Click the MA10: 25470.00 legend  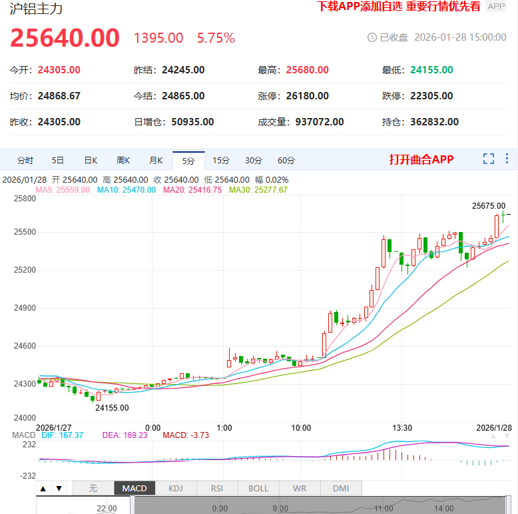[x=127, y=190]
